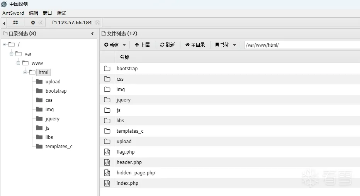Collapse the root / tree node

tap(4, 44)
